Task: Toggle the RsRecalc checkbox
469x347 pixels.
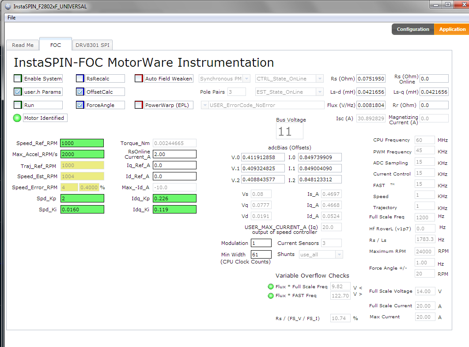Action: pos(80,78)
